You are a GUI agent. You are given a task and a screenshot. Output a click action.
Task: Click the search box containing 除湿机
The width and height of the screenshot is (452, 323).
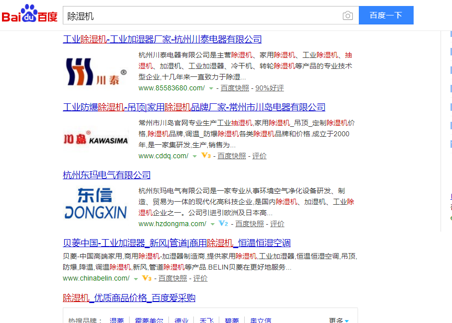(x=202, y=16)
